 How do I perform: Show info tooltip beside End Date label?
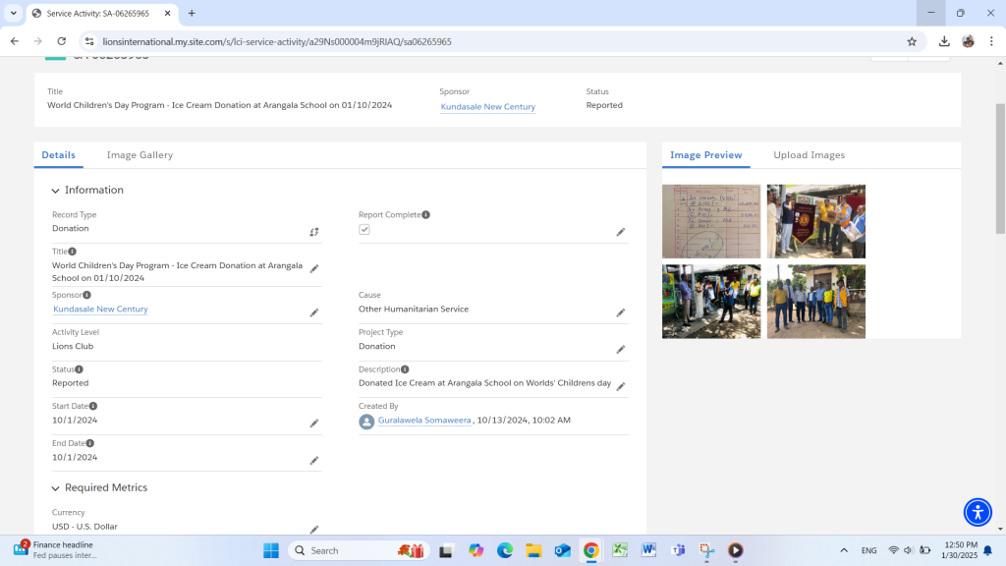90,443
